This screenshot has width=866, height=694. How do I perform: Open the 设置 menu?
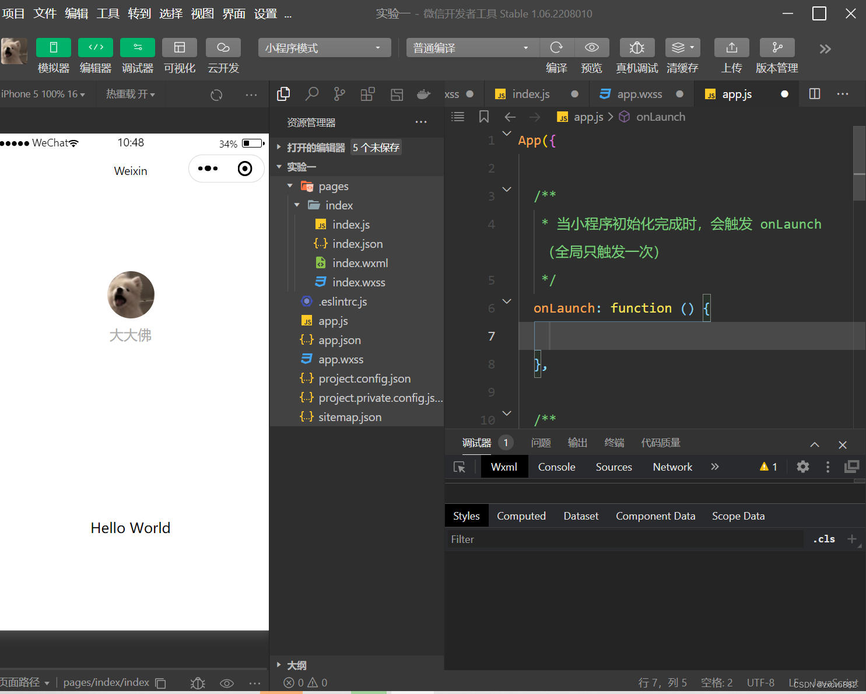tap(265, 13)
